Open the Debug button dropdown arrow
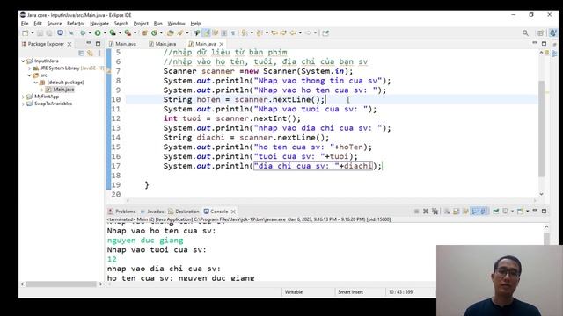563x316 pixels. (x=90, y=33)
